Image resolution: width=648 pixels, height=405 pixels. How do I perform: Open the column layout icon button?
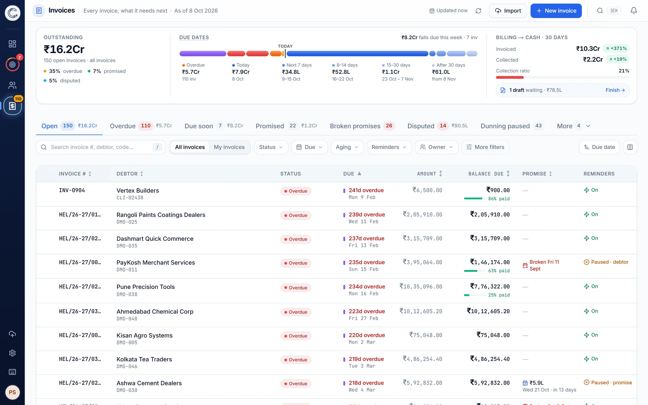click(630, 147)
